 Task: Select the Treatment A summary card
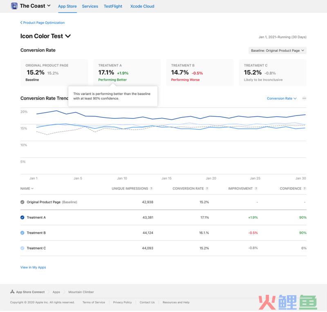click(127, 72)
